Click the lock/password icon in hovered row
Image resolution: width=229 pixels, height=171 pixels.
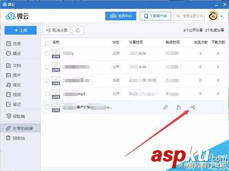pos(179,107)
